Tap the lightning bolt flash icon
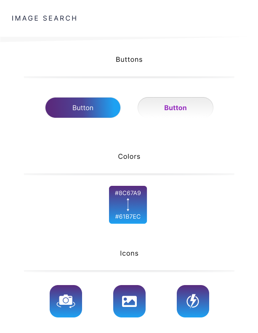Image resolution: width=258 pixels, height=333 pixels. click(x=193, y=301)
